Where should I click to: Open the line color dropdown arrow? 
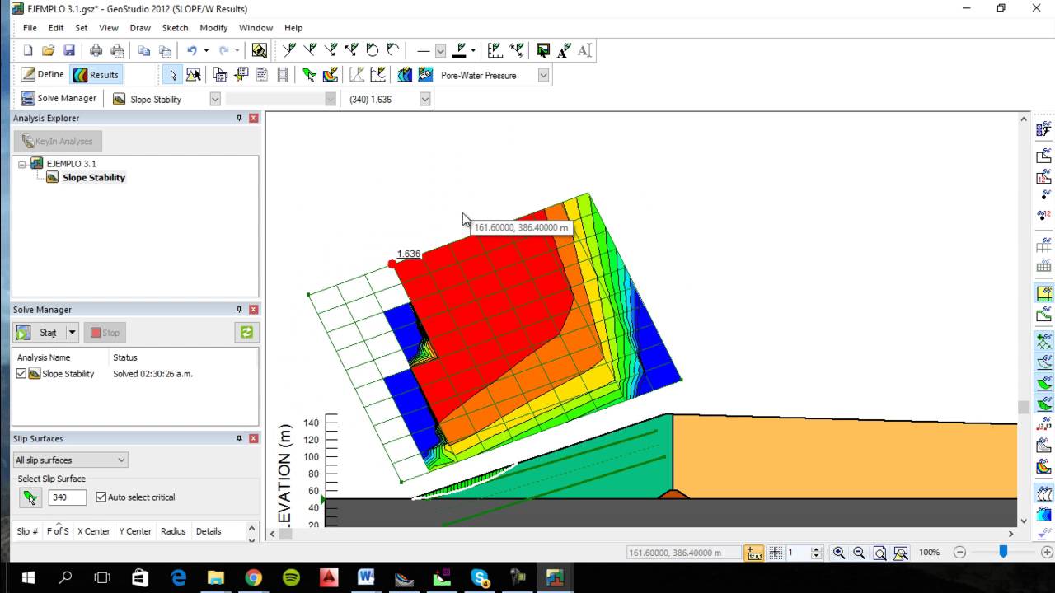(x=473, y=51)
